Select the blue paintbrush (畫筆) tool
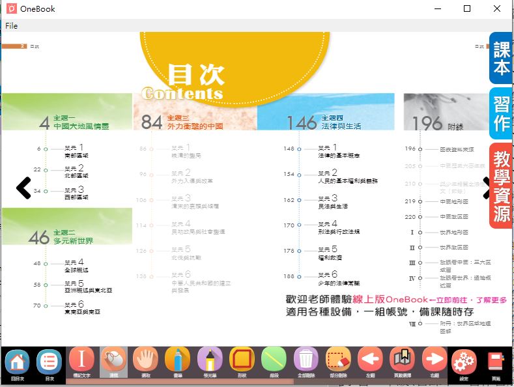Viewport: 514px width, 387px height. click(178, 361)
